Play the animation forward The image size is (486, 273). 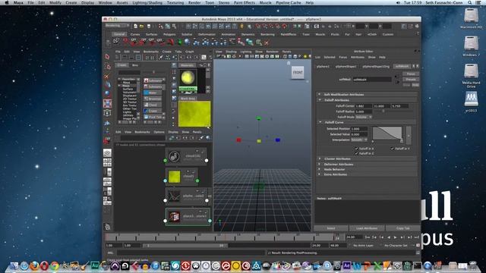[396, 237]
